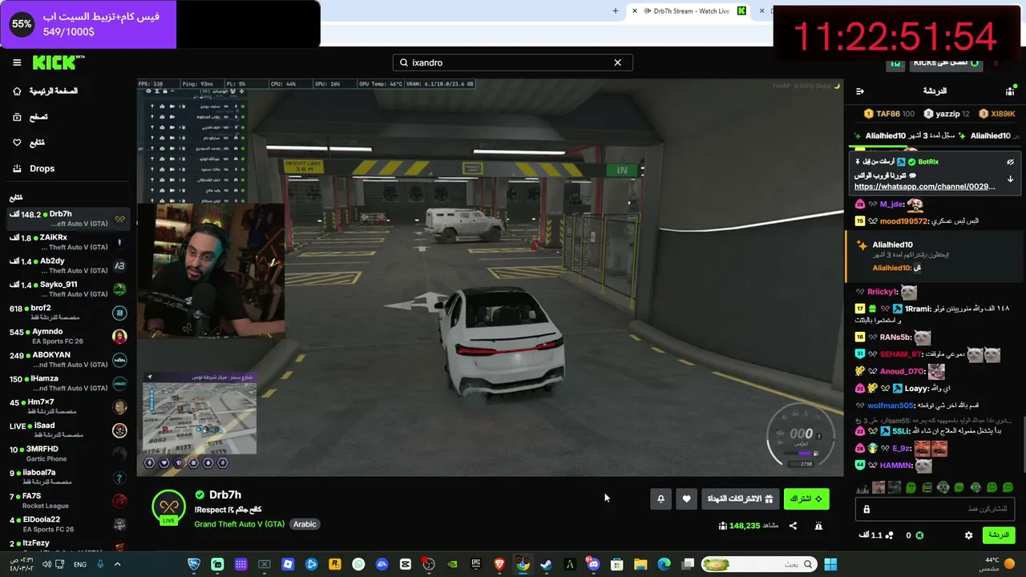Open the Hm7×7 channel in sidebar list

67,407
